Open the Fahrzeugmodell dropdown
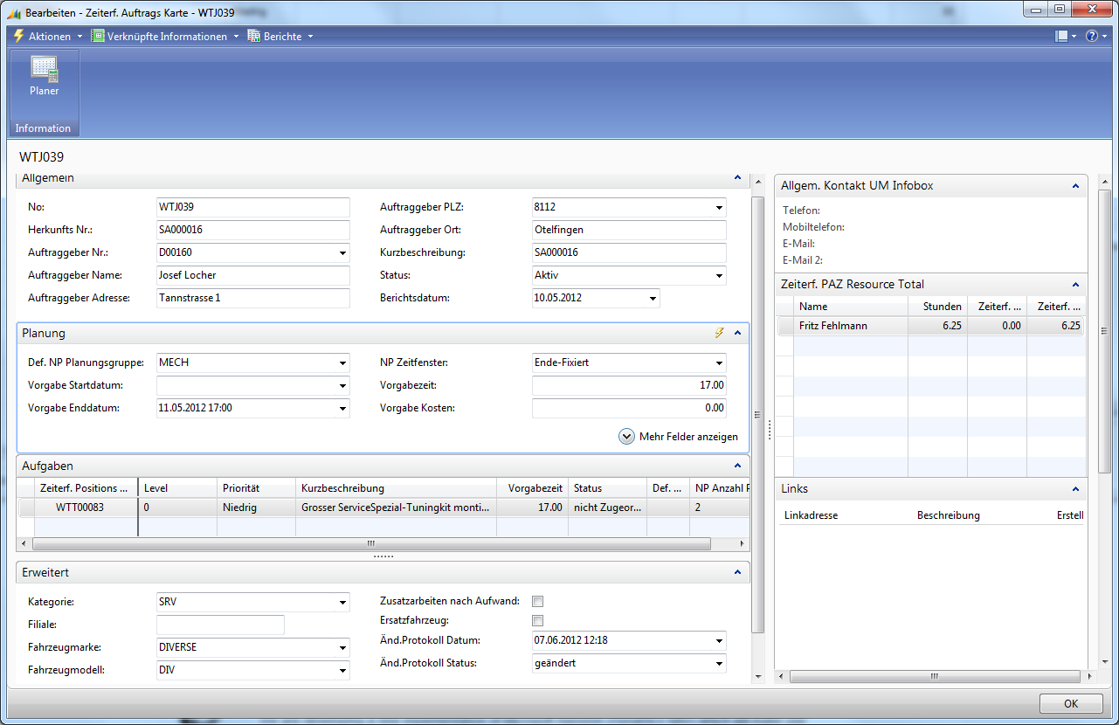This screenshot has height=725, width=1119. tap(342, 671)
